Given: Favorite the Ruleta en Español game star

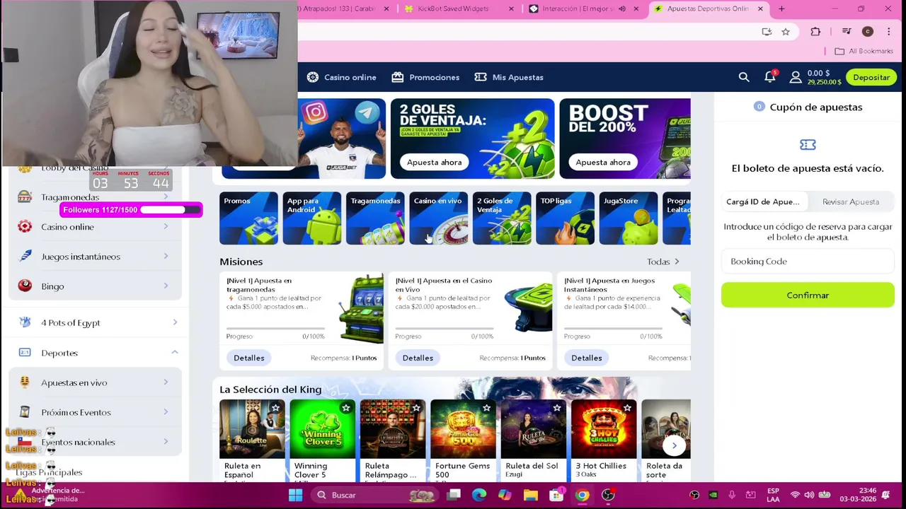Looking at the screenshot, I should (275, 408).
